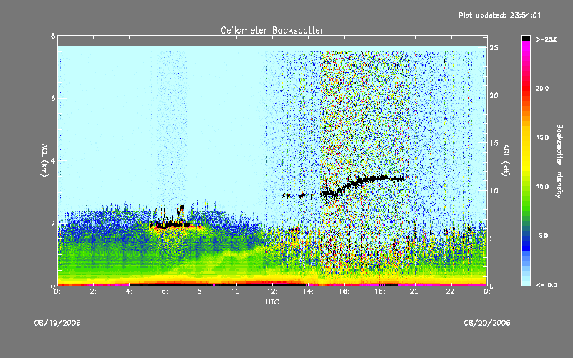Click the 15 kft tick label on right axis

click(494, 143)
